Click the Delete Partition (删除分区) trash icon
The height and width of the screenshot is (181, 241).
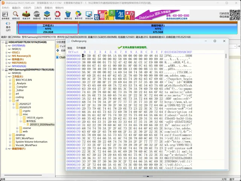point(68,14)
